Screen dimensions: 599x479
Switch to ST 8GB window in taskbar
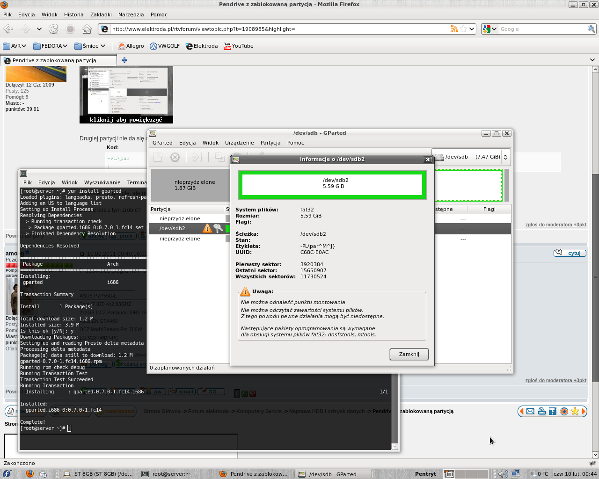[x=99, y=474]
